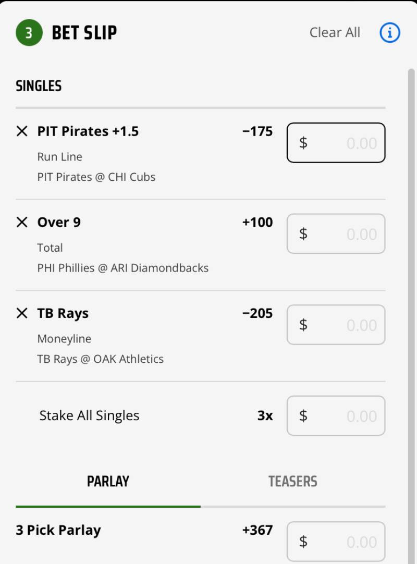Click the PHI Phillies @ ARI Diamondbacks matchup
This screenshot has width=417, height=564.
123,268
